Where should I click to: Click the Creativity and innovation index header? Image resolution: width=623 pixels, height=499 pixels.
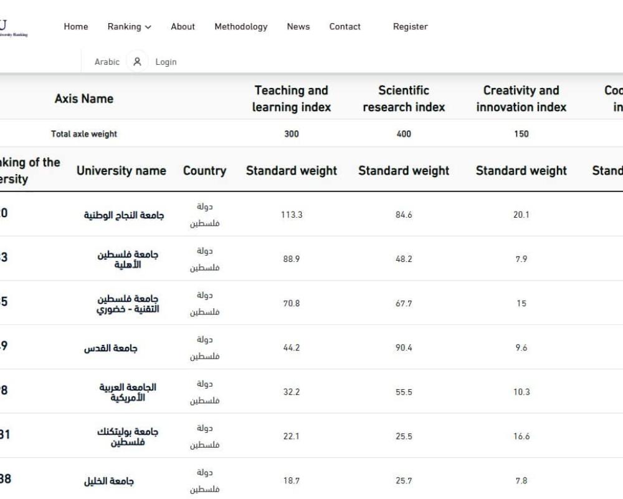click(x=521, y=99)
